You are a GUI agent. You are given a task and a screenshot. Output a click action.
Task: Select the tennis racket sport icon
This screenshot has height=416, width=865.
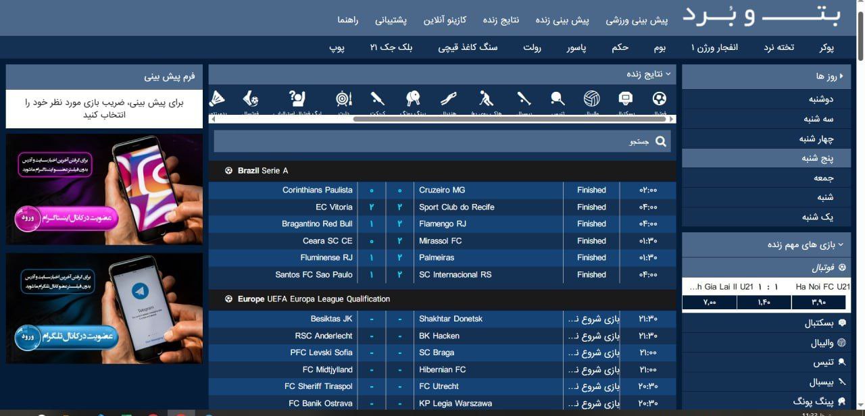(558, 99)
